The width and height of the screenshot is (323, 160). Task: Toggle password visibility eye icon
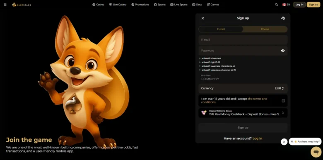tap(283, 51)
